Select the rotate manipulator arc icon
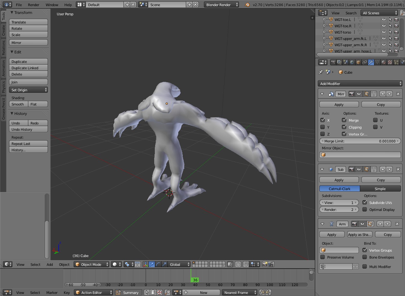 pos(158,264)
